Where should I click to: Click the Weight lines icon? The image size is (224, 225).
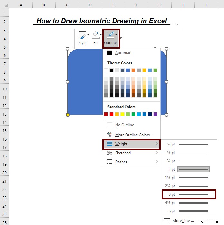(110, 144)
